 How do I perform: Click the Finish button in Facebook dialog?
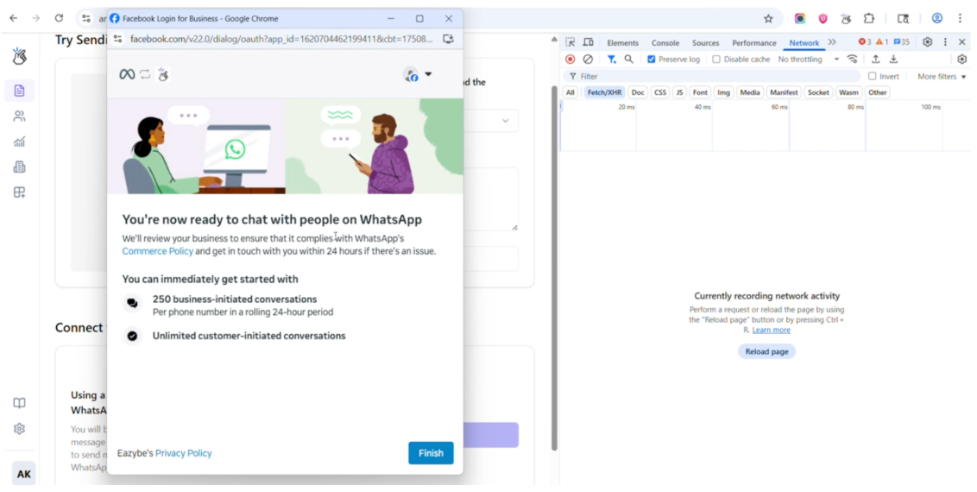(431, 453)
